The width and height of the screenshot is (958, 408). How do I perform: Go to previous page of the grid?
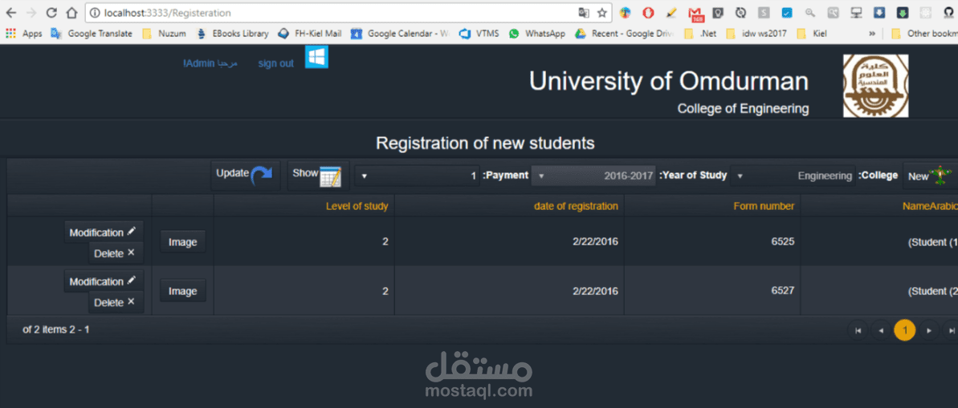[x=880, y=330]
